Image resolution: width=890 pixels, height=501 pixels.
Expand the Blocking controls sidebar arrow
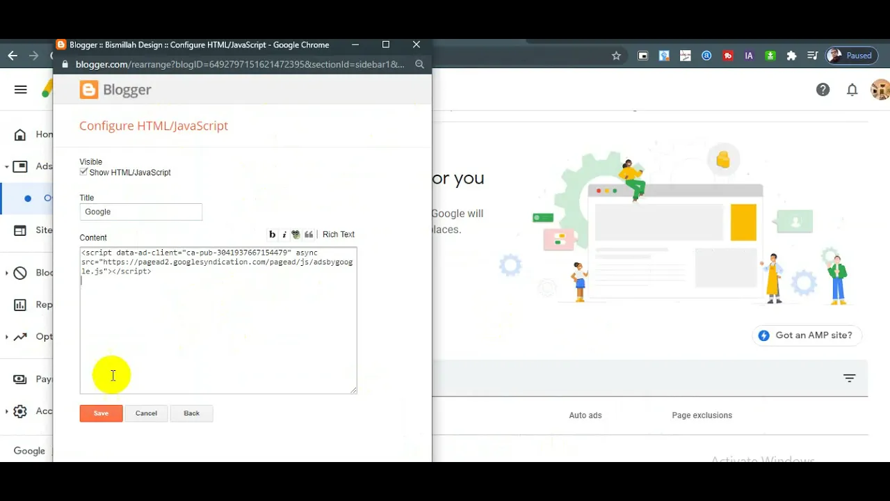6,273
